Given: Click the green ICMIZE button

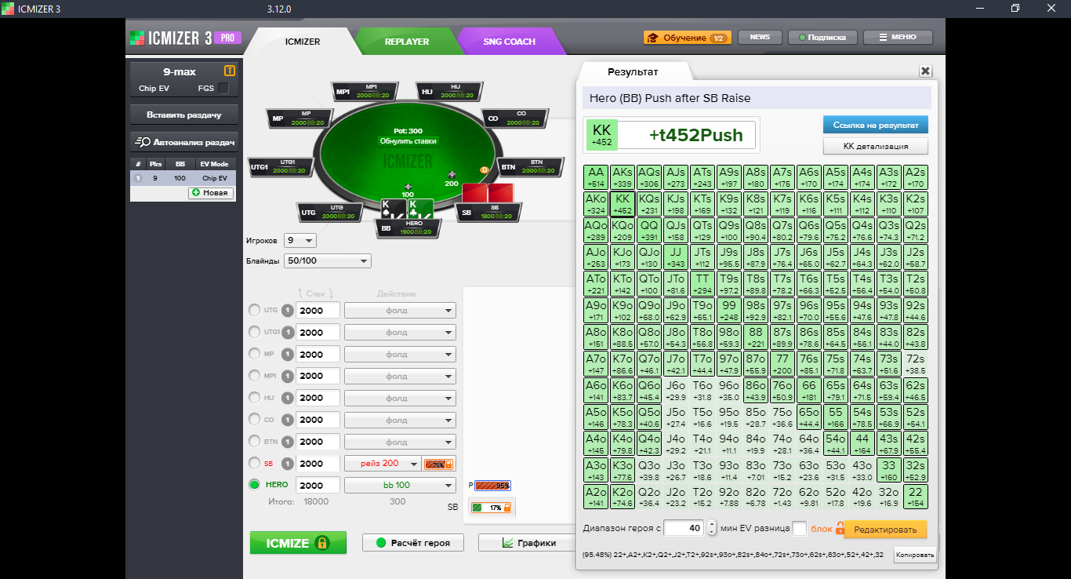Looking at the screenshot, I should [x=298, y=542].
